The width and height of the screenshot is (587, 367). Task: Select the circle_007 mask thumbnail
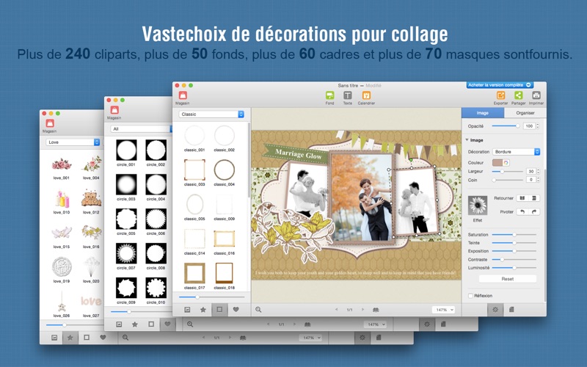(x=126, y=253)
